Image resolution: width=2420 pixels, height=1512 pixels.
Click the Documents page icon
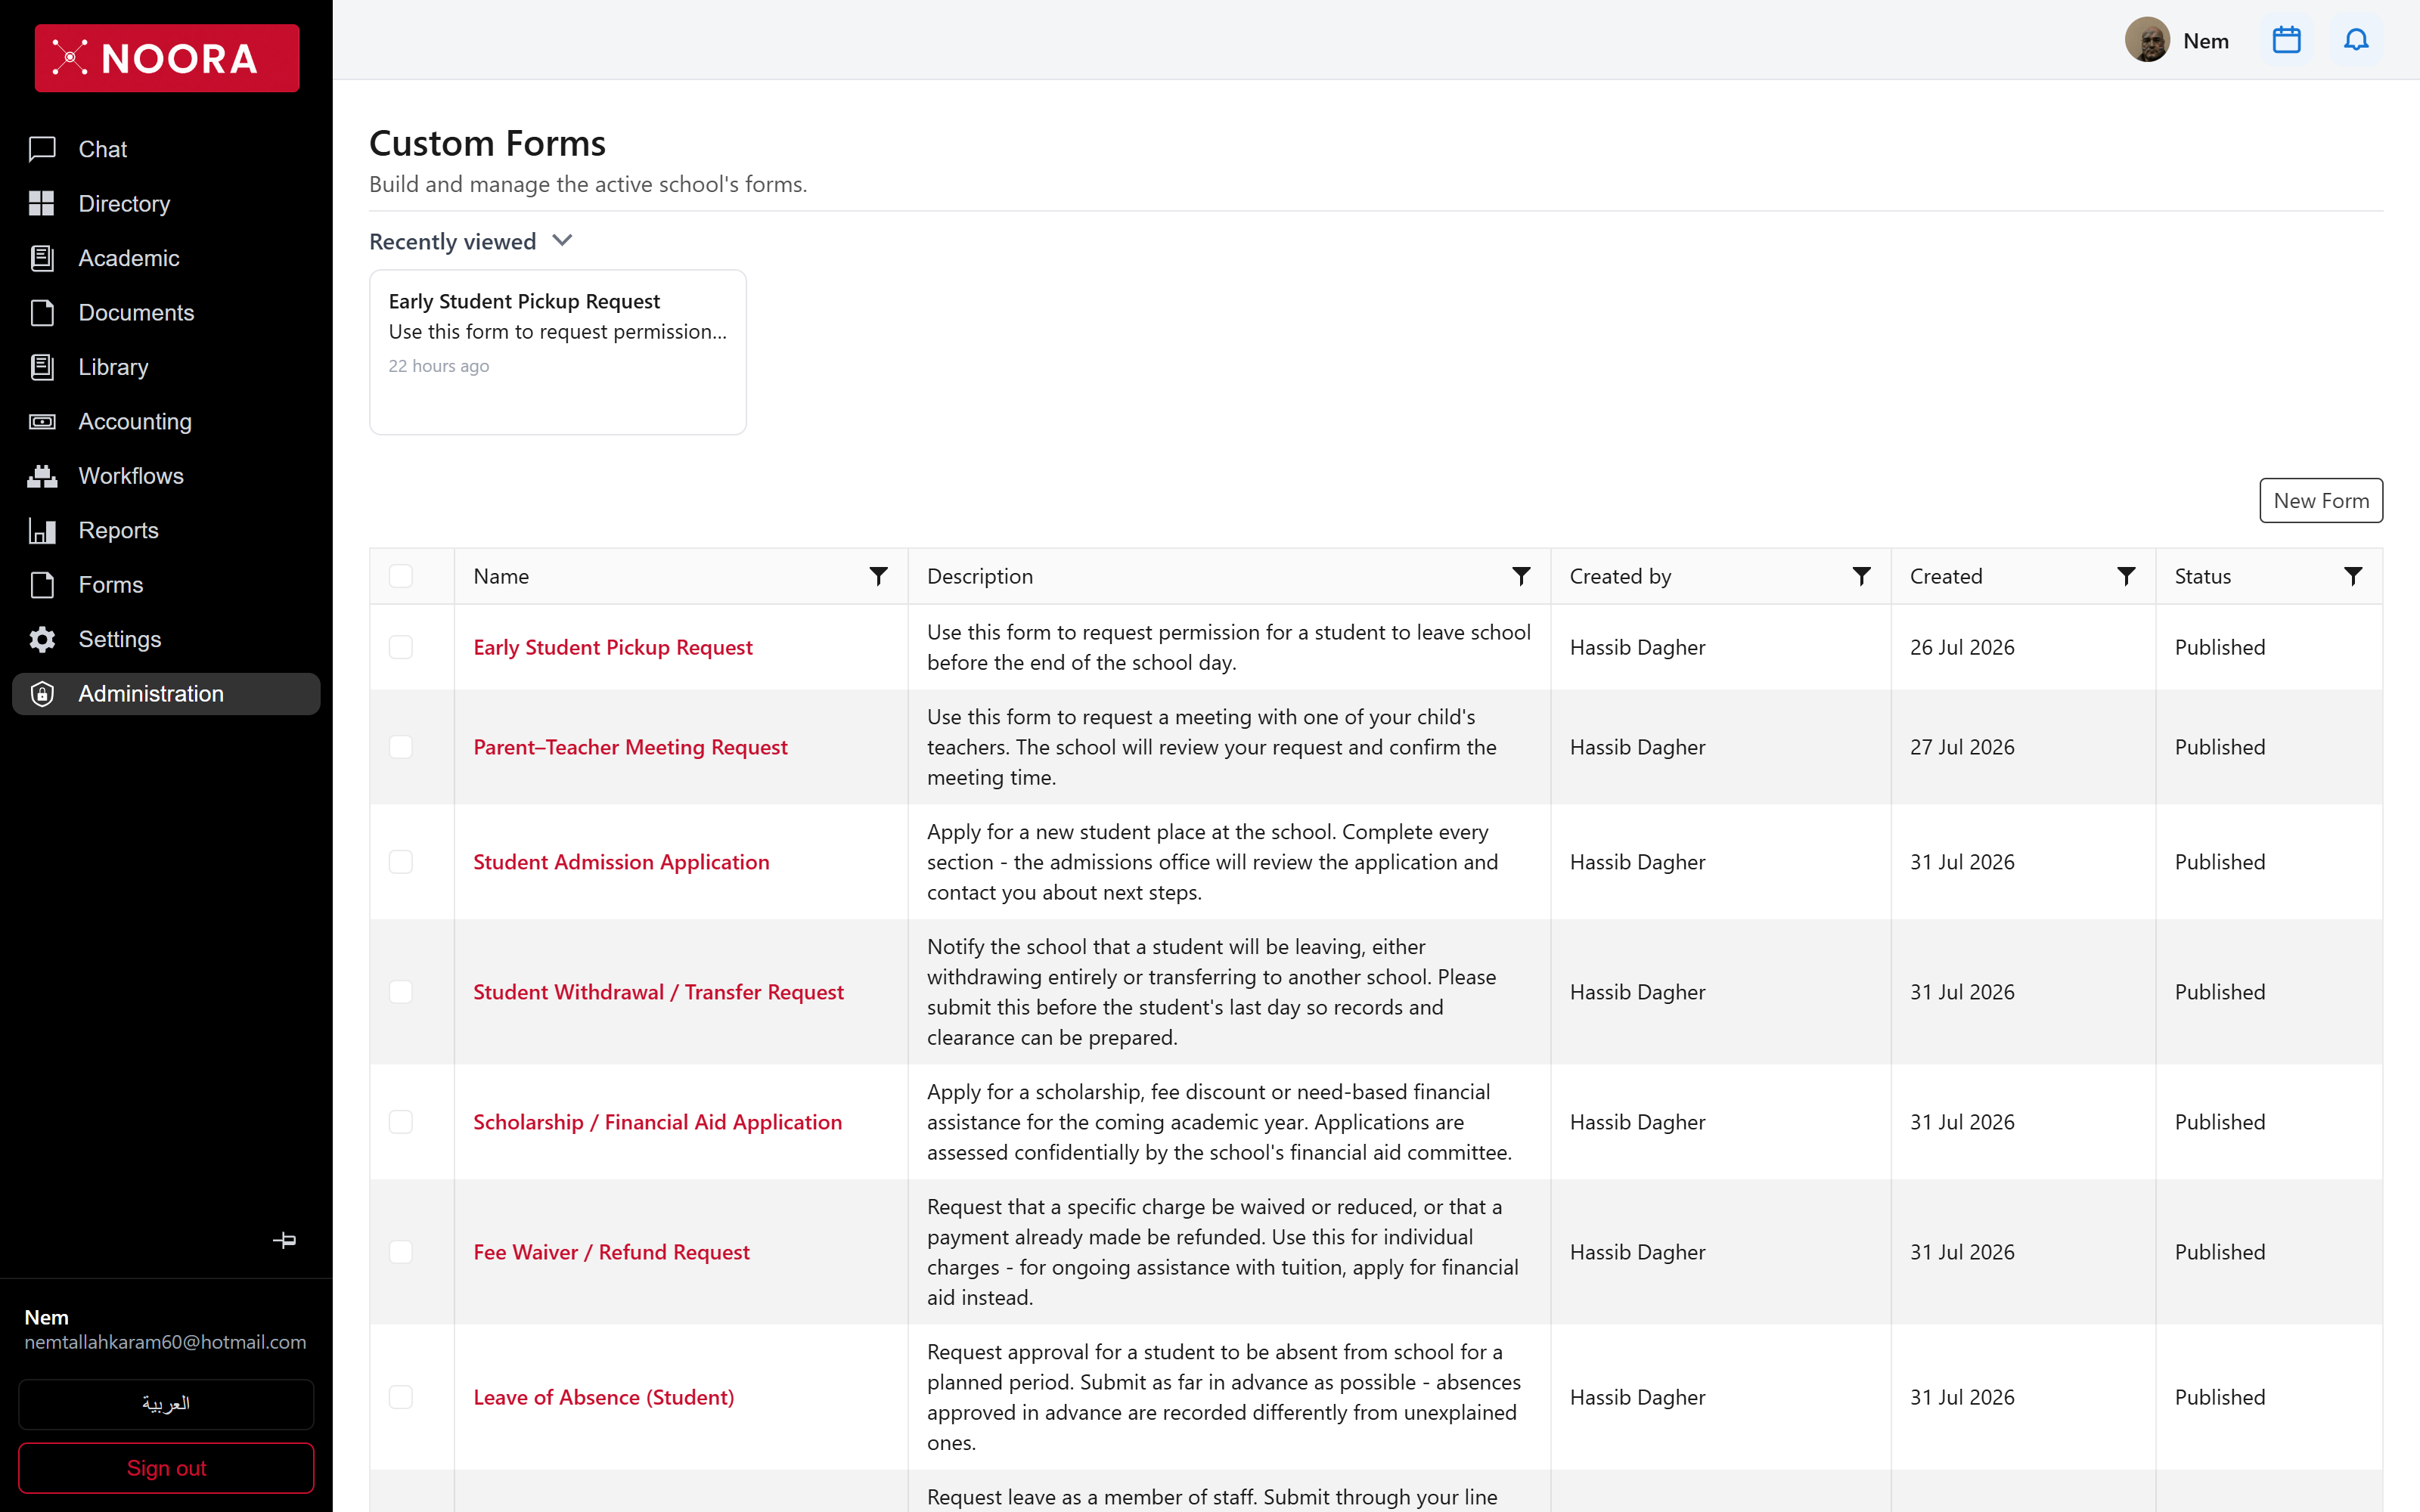(x=42, y=313)
